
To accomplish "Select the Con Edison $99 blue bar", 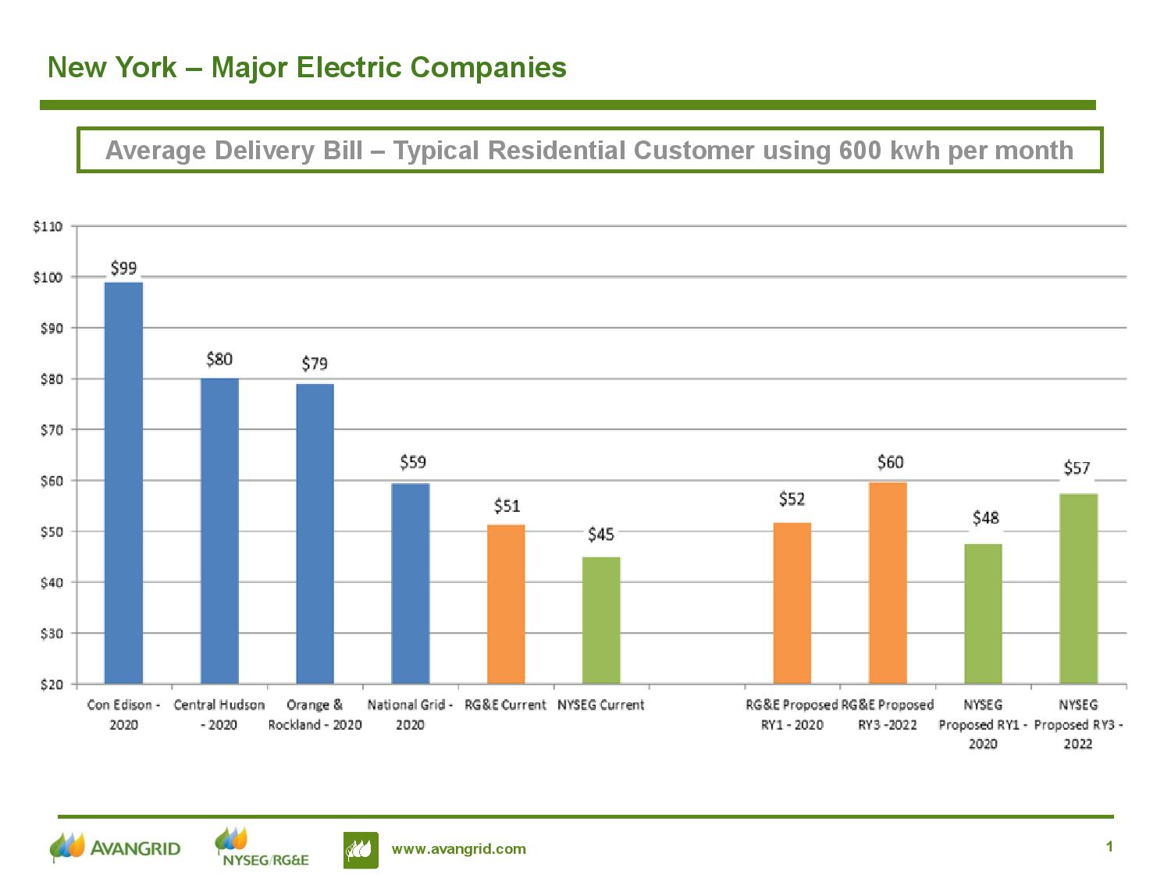I will (123, 483).
